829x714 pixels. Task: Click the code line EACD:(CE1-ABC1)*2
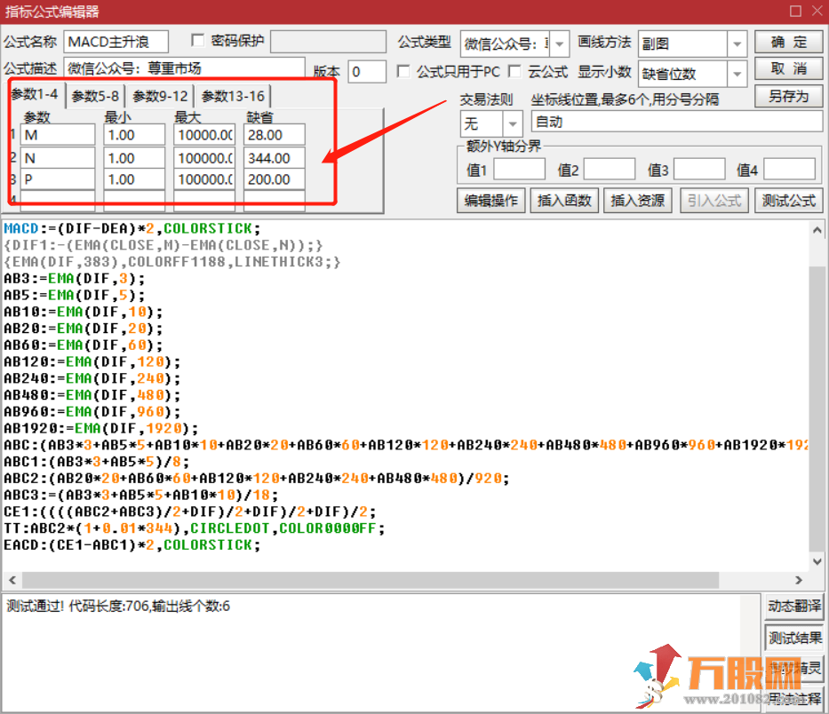pyautogui.click(x=132, y=545)
